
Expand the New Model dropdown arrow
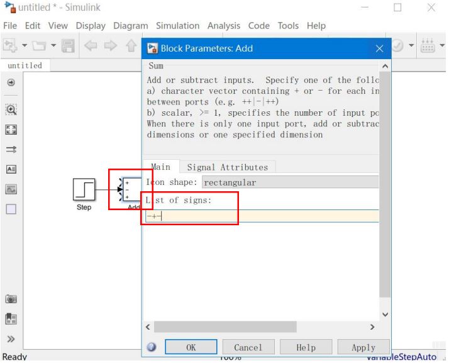point(25,46)
